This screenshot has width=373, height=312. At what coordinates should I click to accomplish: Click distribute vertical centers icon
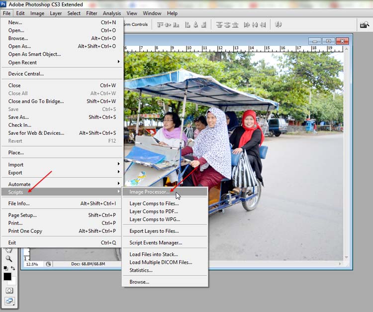(x=227, y=24)
